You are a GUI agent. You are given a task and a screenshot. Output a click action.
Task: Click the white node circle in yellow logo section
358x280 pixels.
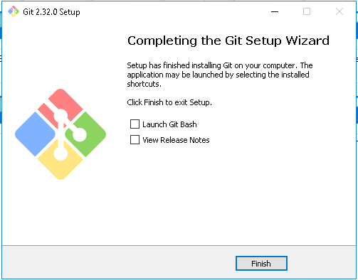click(x=60, y=154)
